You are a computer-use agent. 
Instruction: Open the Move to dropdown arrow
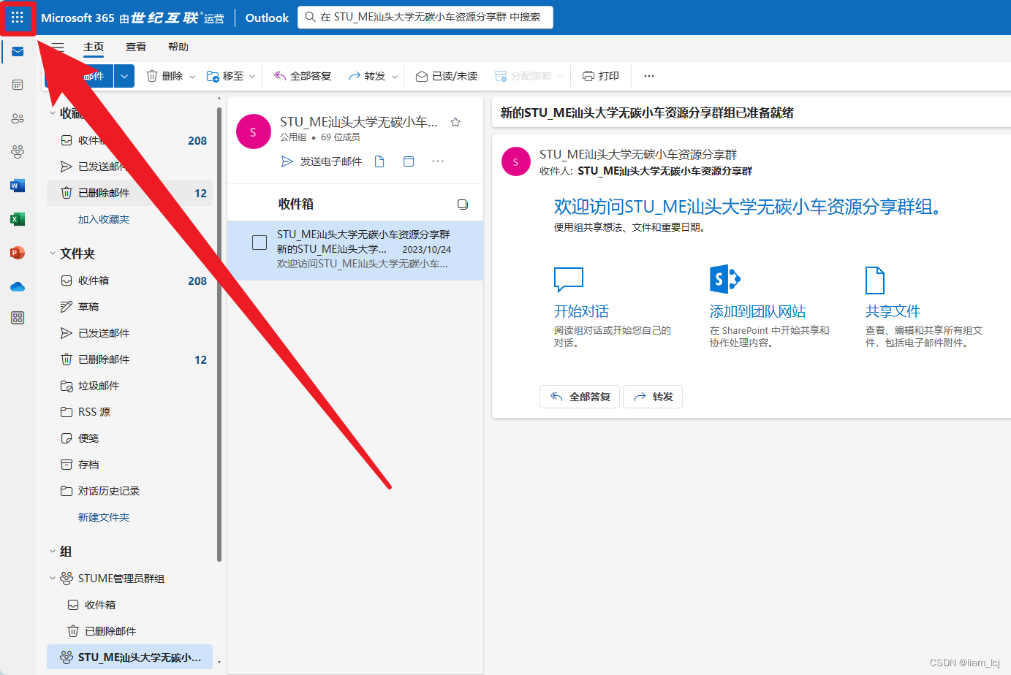tap(252, 76)
